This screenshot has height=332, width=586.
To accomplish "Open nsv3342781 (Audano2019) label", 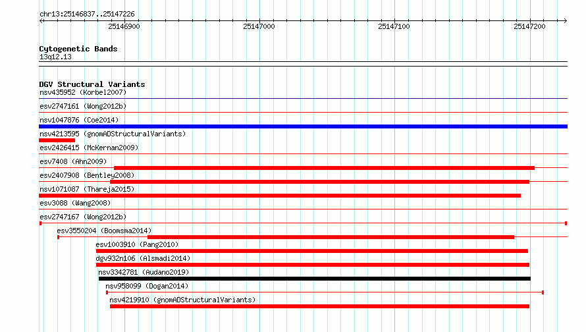I will [144, 272].
